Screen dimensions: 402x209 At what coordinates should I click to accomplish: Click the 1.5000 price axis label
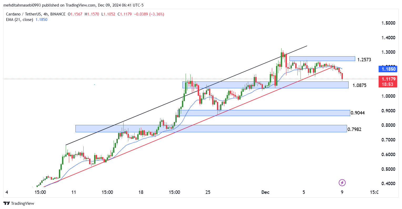click(x=388, y=23)
